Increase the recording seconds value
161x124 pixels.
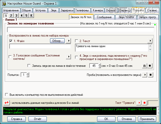(x=100, y=65)
